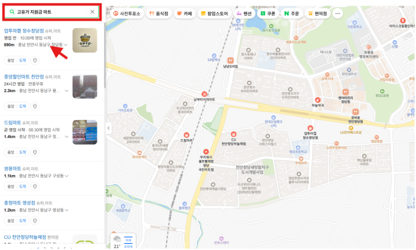Click the 파리바게뜨 bakery marker
The height and width of the screenshot is (250, 416).
click(139, 153)
